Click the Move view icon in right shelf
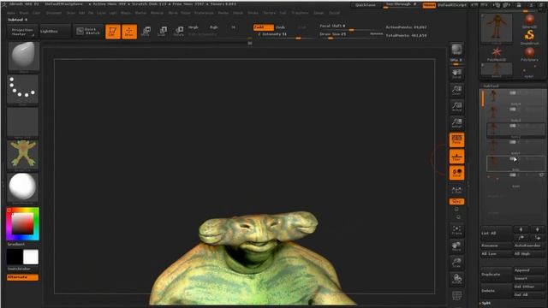This screenshot has height=308, width=548. pos(456,246)
